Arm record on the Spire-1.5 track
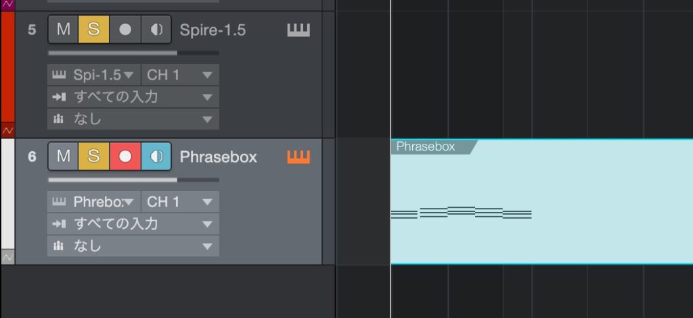This screenshot has height=318, width=693. 125,30
